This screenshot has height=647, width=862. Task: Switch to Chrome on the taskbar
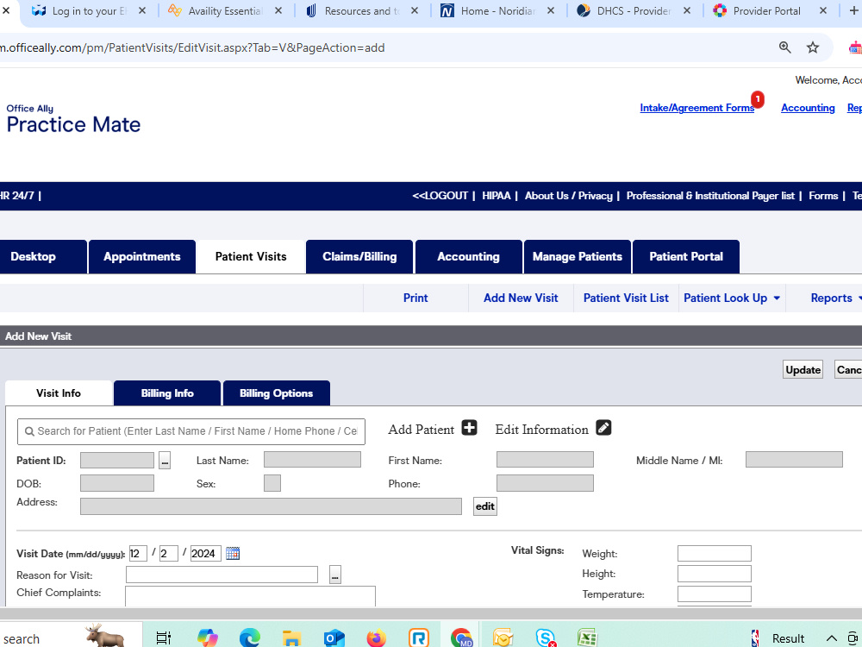coord(461,638)
